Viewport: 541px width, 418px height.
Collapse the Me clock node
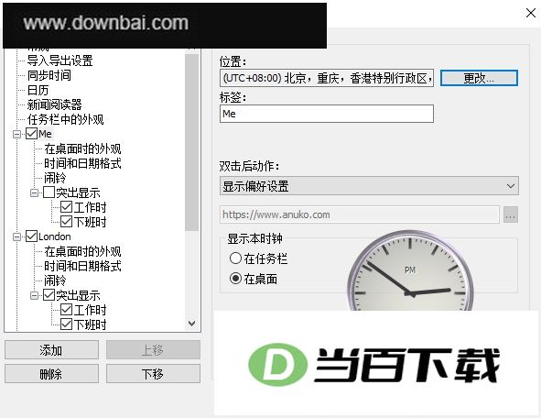(x=16, y=134)
